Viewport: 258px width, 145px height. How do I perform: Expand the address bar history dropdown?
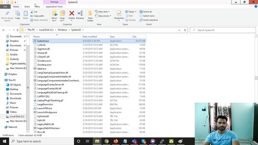coord(179,30)
